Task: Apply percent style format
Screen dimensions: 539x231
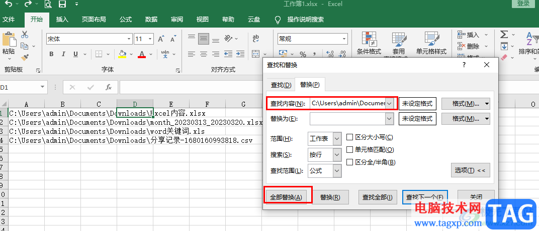Action: point(303,54)
